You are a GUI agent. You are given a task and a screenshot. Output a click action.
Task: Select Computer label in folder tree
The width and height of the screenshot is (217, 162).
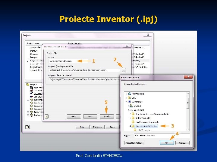pyautogui.click(x=137, y=102)
